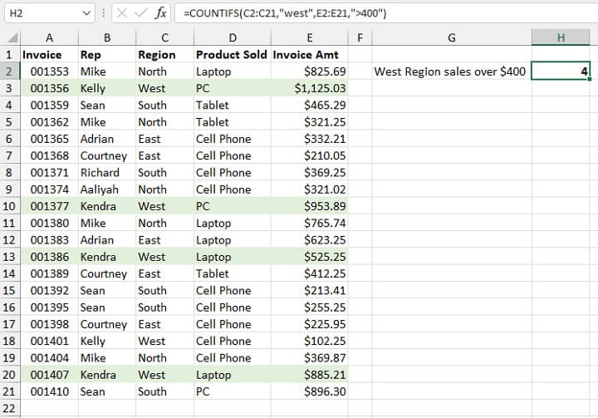Image resolution: width=598 pixels, height=418 pixels.
Task: Click the Product Sold header cell
Action: click(x=231, y=55)
